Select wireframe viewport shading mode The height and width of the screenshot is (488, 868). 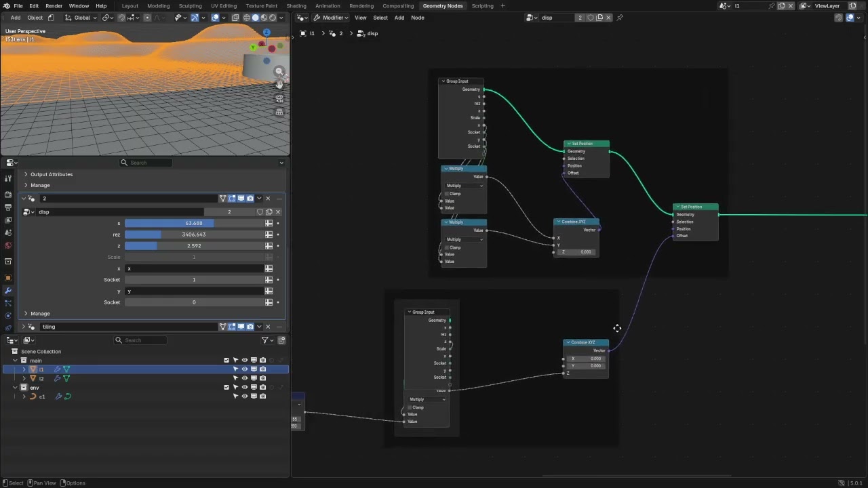click(246, 18)
